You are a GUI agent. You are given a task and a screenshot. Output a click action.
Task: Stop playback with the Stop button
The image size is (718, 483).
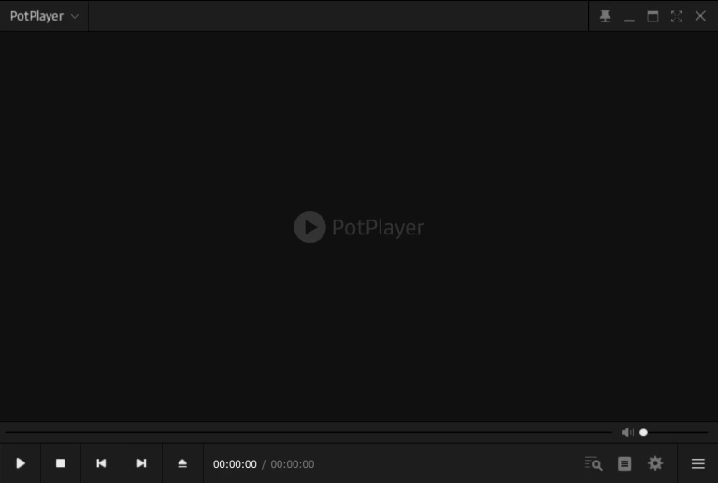pos(61,463)
